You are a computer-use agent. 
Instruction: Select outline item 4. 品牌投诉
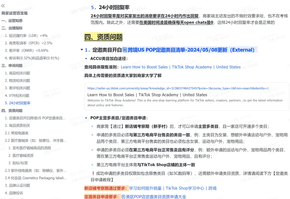click(x=14, y=193)
